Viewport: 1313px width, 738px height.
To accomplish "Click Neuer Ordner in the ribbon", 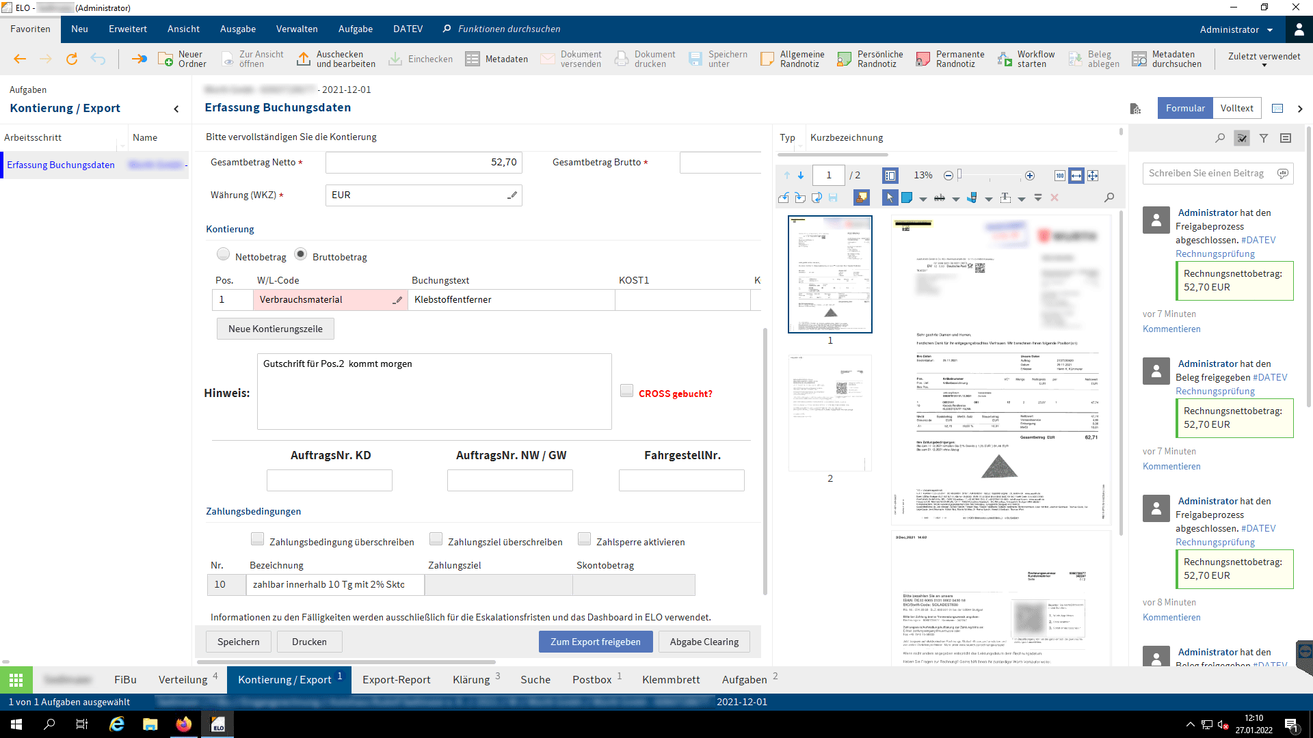I will coord(182,59).
